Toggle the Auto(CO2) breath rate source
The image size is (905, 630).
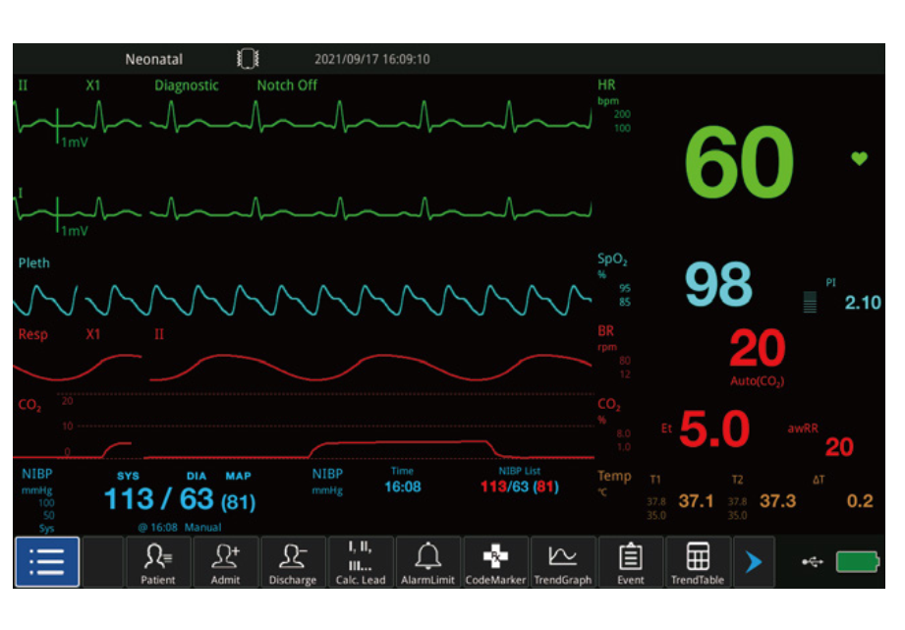point(757,381)
